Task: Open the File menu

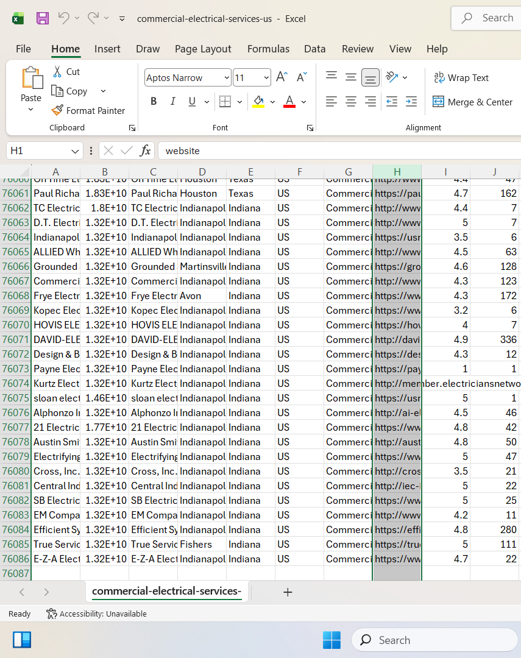Action: click(23, 49)
